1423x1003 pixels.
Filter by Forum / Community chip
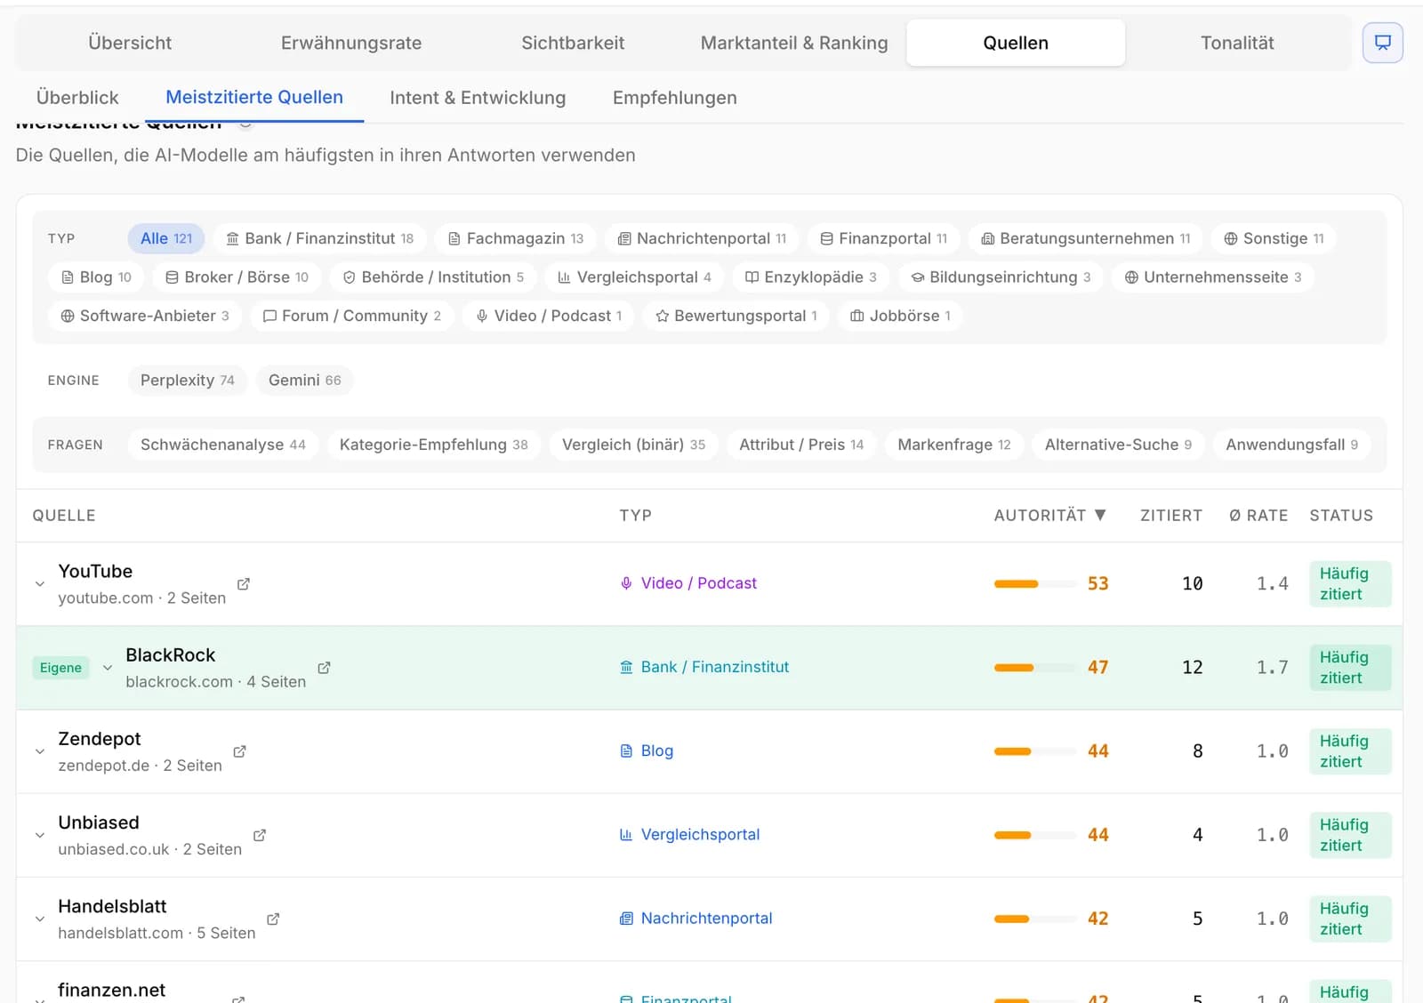(x=351, y=316)
